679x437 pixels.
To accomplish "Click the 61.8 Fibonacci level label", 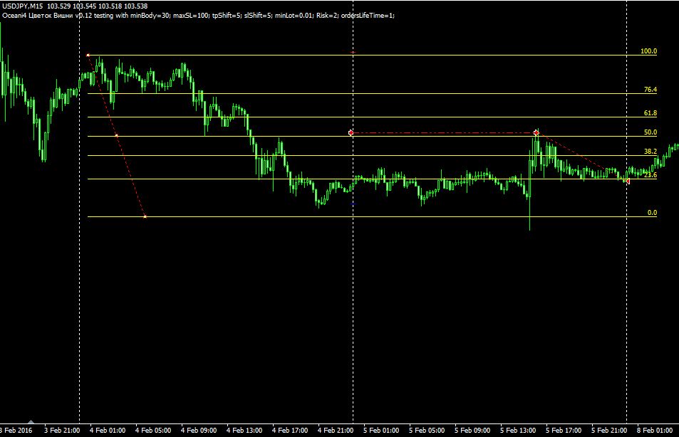I will click(x=650, y=113).
